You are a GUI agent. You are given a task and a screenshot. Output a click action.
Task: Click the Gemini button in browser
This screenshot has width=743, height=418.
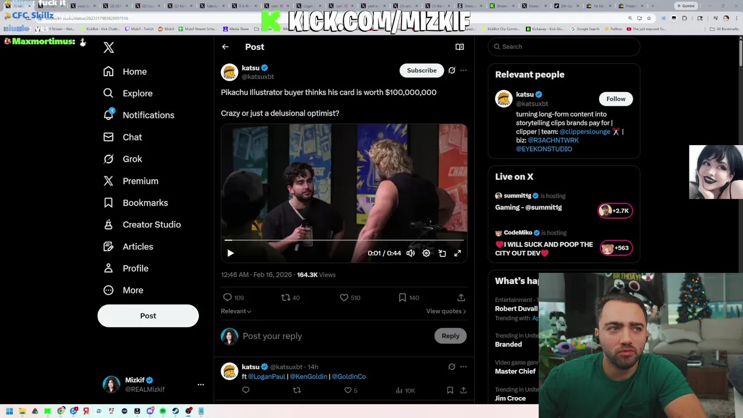tap(686, 6)
